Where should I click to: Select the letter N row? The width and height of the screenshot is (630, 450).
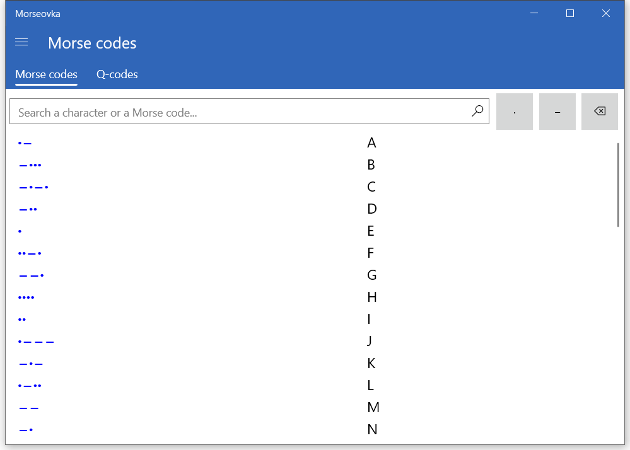[x=372, y=430]
